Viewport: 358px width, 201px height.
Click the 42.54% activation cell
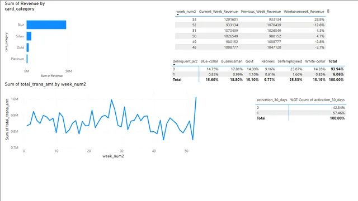coord(338,107)
